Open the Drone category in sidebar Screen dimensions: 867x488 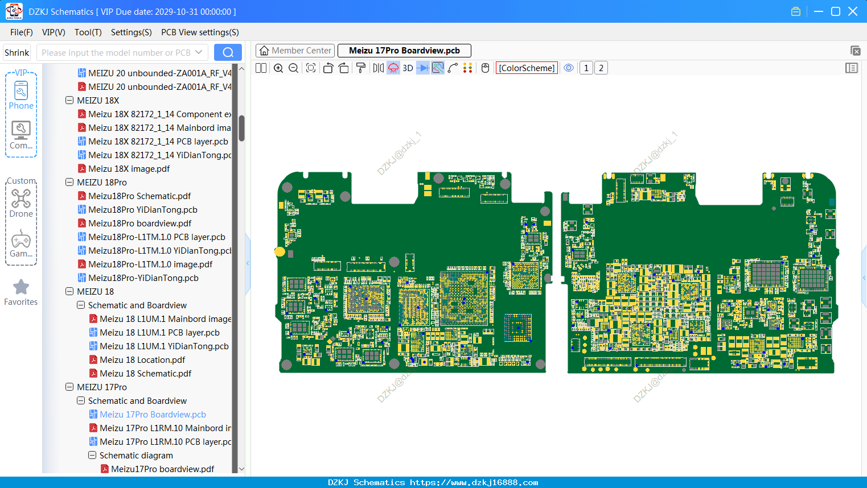coord(21,203)
